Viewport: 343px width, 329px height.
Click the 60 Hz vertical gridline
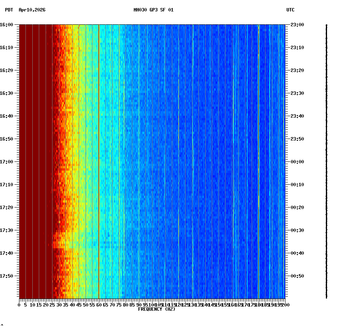(98, 152)
